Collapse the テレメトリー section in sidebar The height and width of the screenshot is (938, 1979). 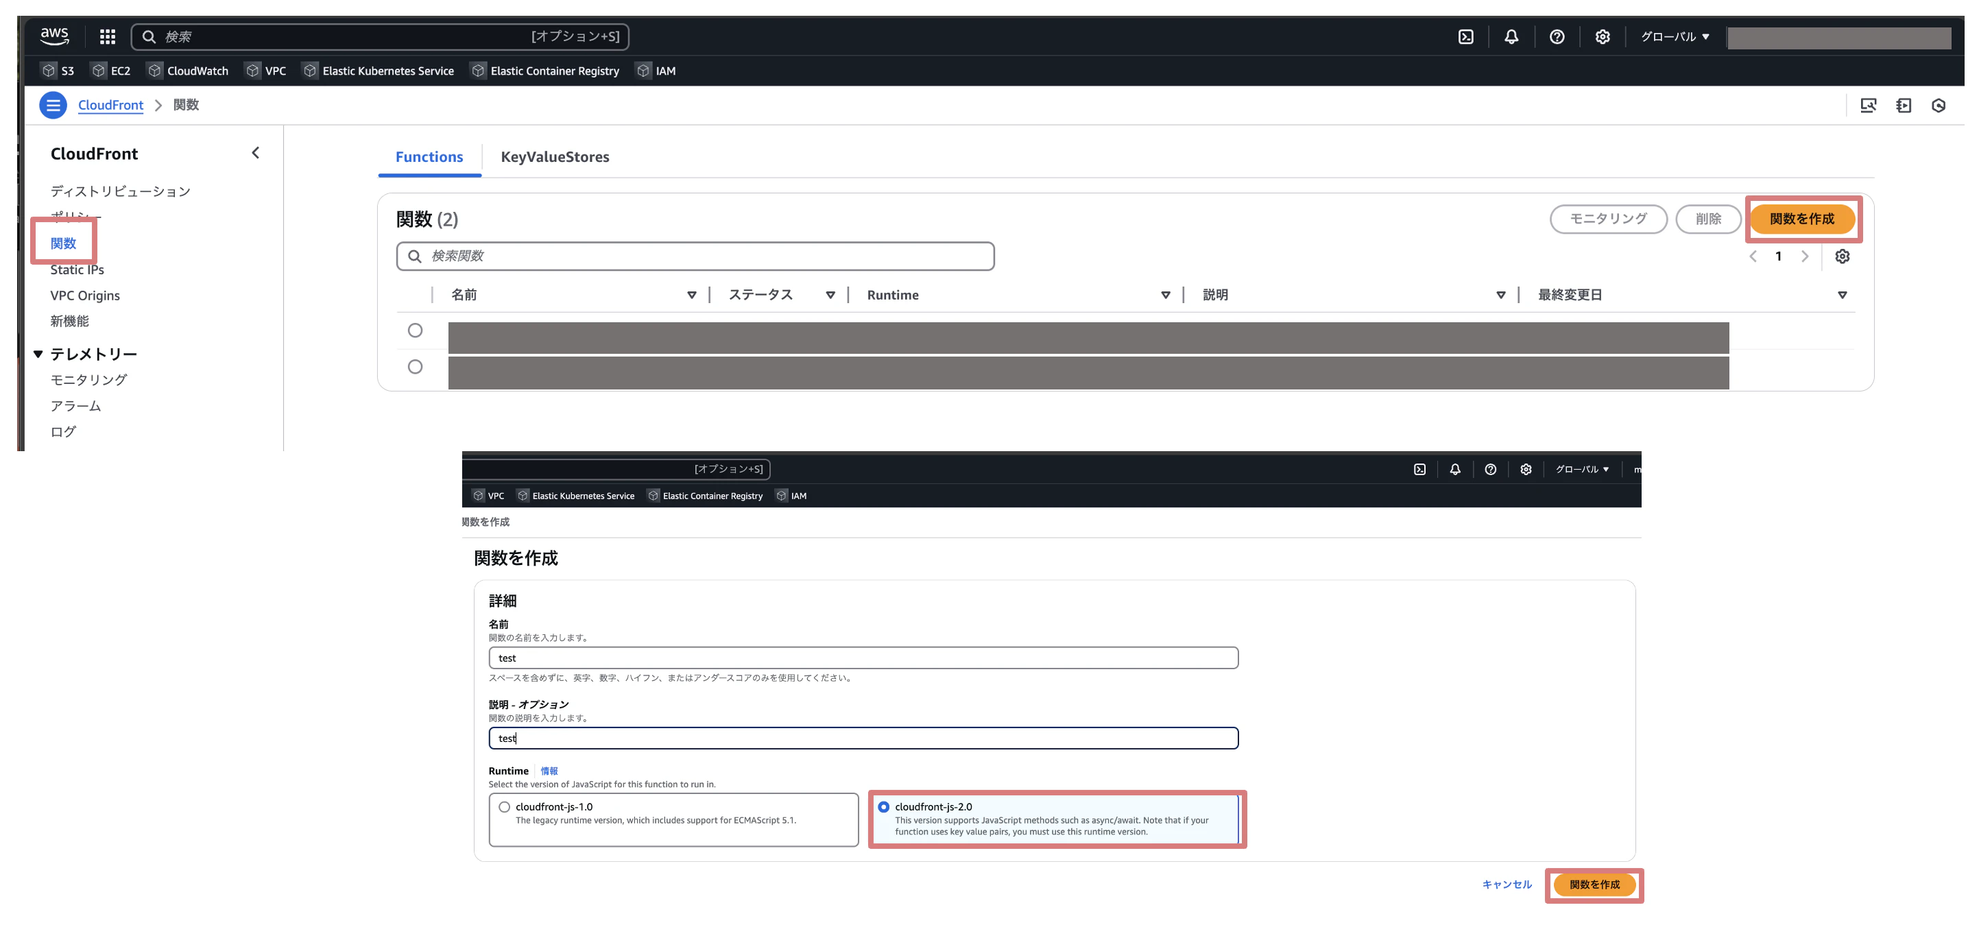(x=38, y=354)
